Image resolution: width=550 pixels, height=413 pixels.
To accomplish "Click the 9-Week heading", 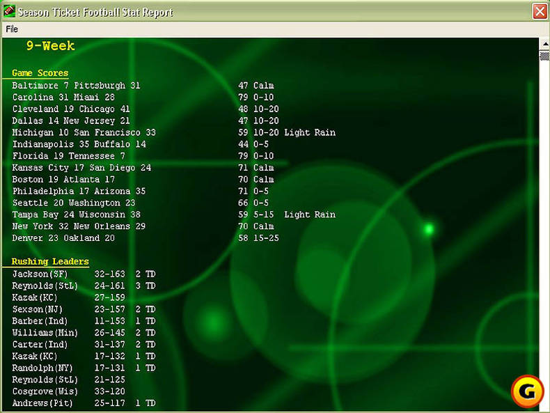I will pyautogui.click(x=50, y=46).
